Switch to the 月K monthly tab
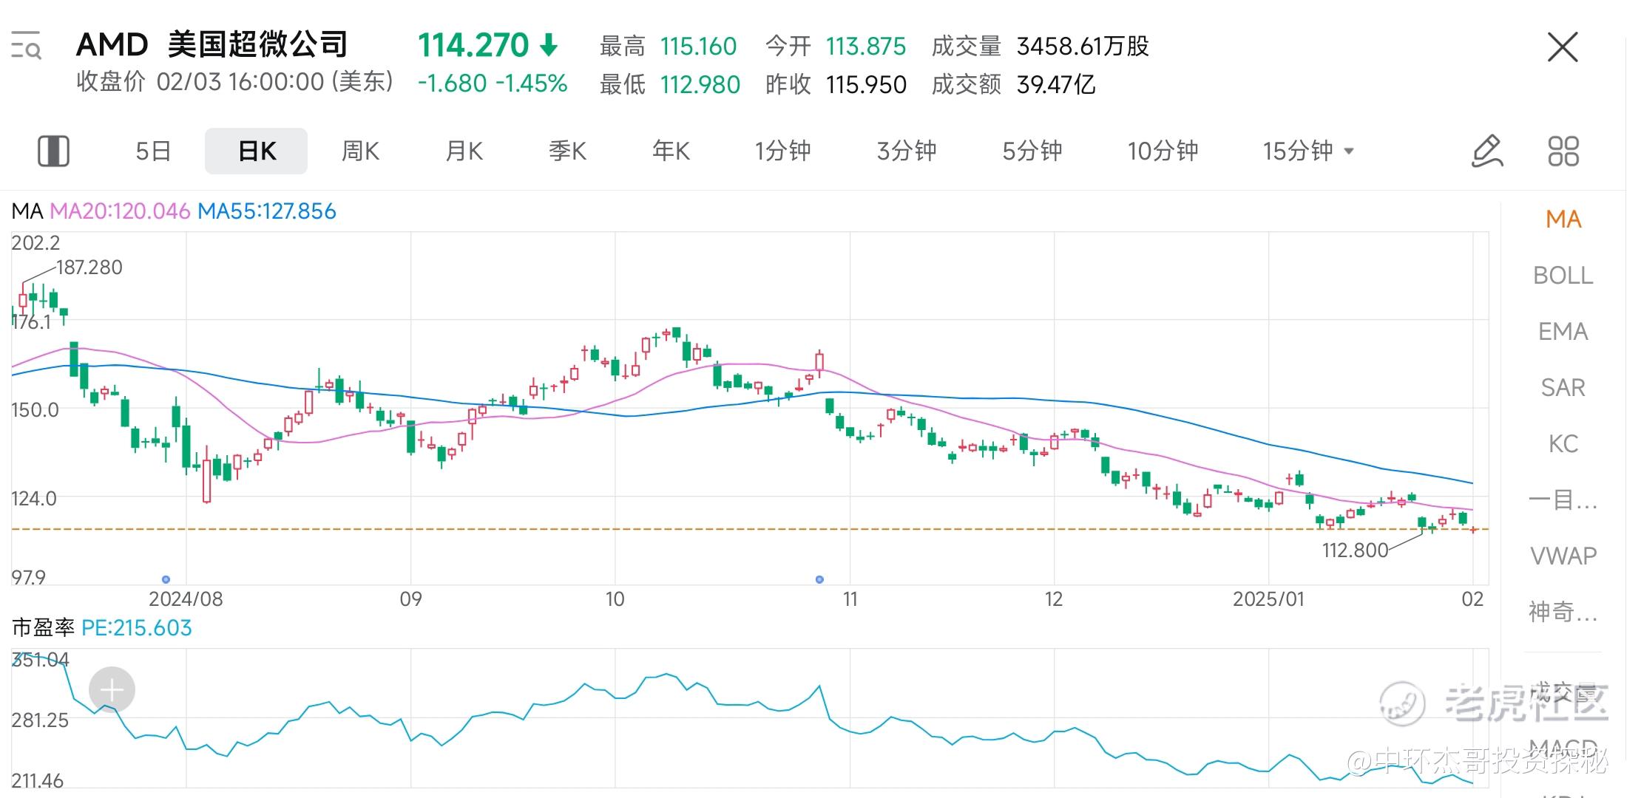The image size is (1641, 798). click(464, 151)
